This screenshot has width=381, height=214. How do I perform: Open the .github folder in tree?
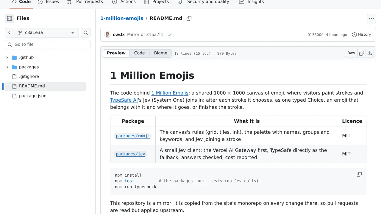pyautogui.click(x=26, y=58)
